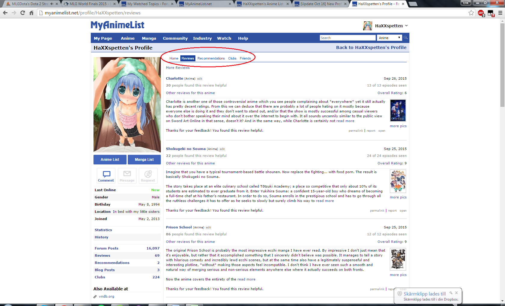Click the Anime List button
This screenshot has height=306, width=505.
110,160
